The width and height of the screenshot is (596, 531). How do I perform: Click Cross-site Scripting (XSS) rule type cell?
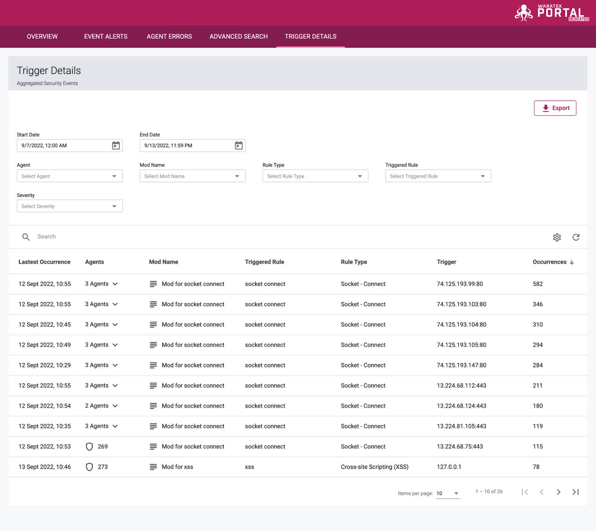click(375, 467)
